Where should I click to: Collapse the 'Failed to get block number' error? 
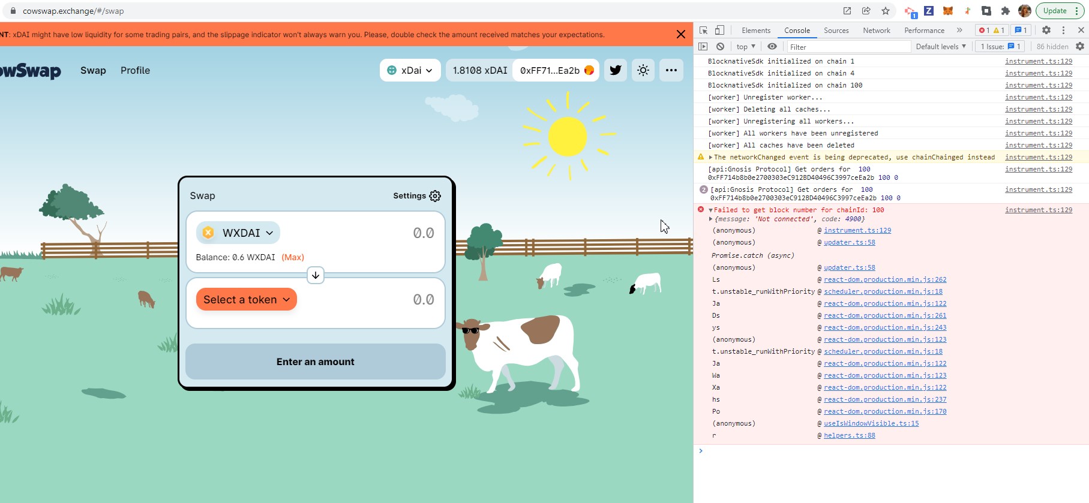click(x=710, y=210)
